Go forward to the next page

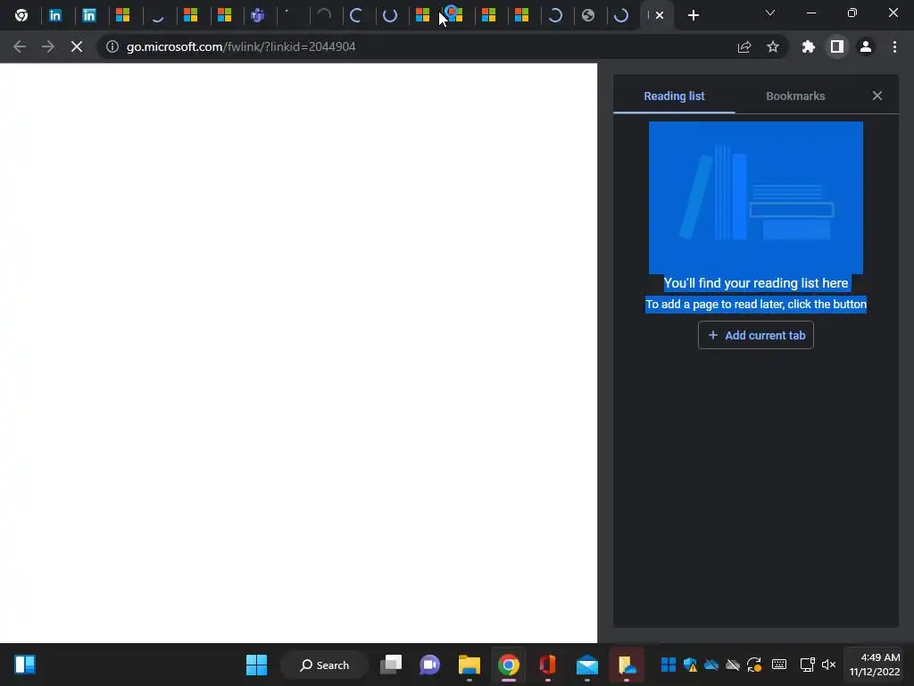(x=48, y=46)
